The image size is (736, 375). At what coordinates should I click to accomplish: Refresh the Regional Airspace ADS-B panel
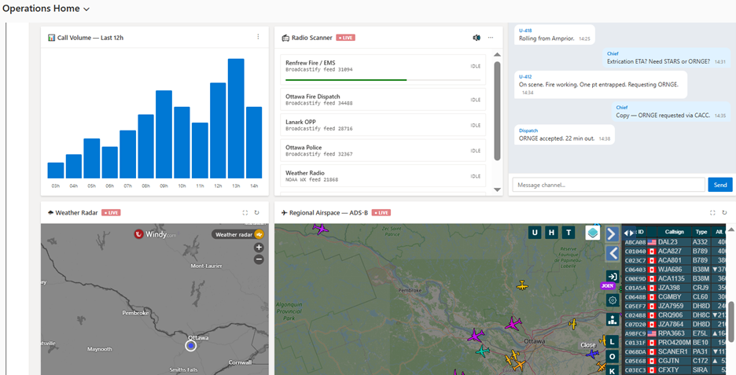(x=724, y=212)
